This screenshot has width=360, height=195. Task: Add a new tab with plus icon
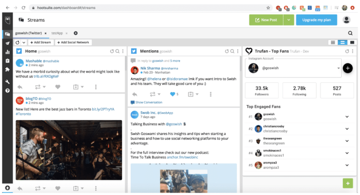[x=75, y=33]
